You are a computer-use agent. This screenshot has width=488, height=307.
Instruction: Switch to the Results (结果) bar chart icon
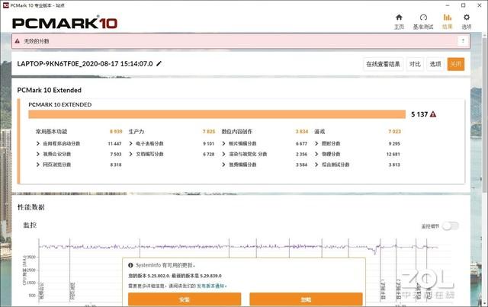[448, 18]
